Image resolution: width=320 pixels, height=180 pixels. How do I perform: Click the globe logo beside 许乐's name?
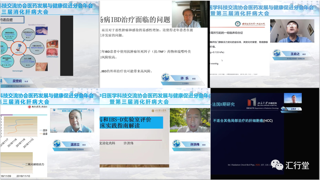(x=166, y=77)
